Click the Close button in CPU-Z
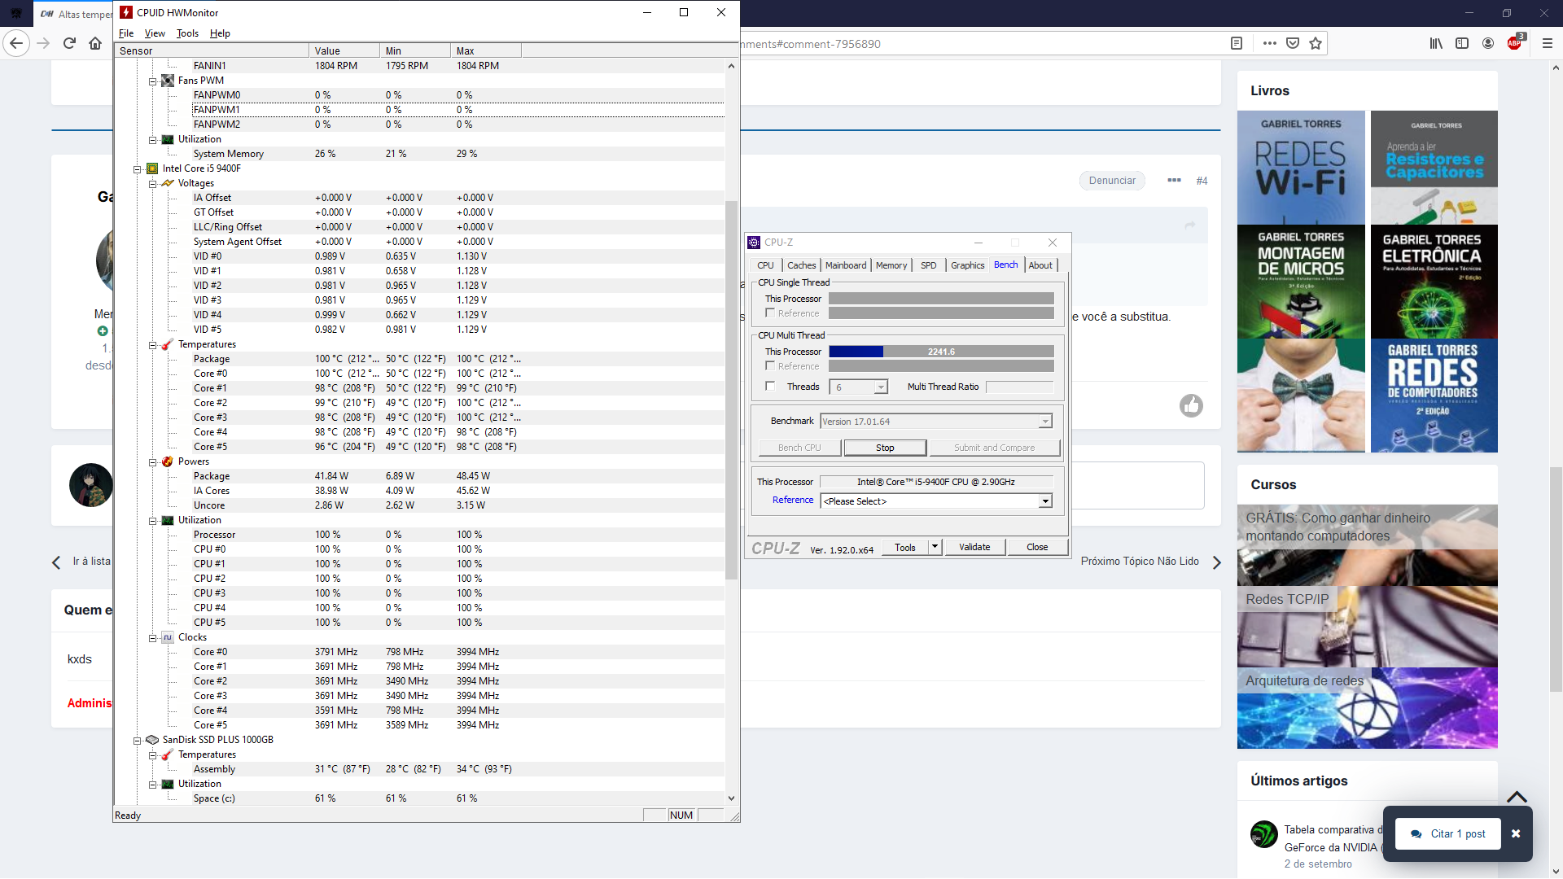 1037,547
